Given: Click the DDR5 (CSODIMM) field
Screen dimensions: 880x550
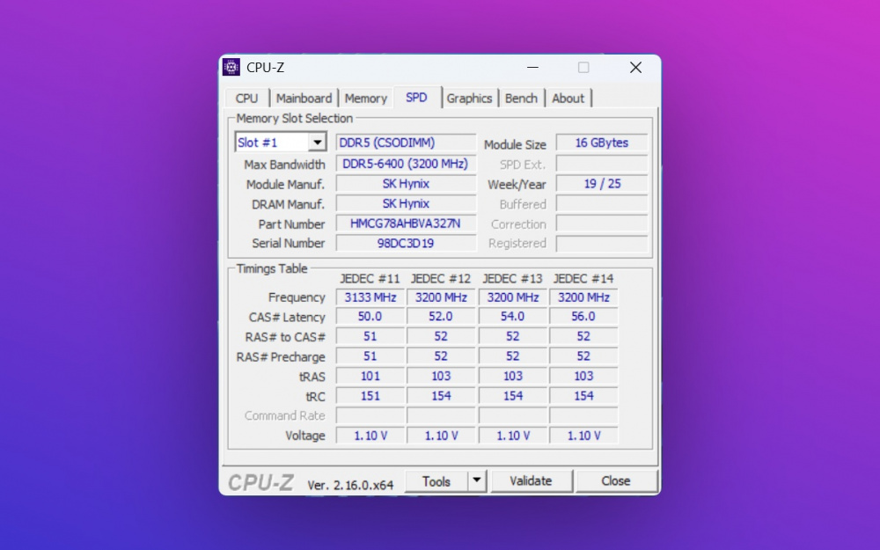Looking at the screenshot, I should coord(406,143).
